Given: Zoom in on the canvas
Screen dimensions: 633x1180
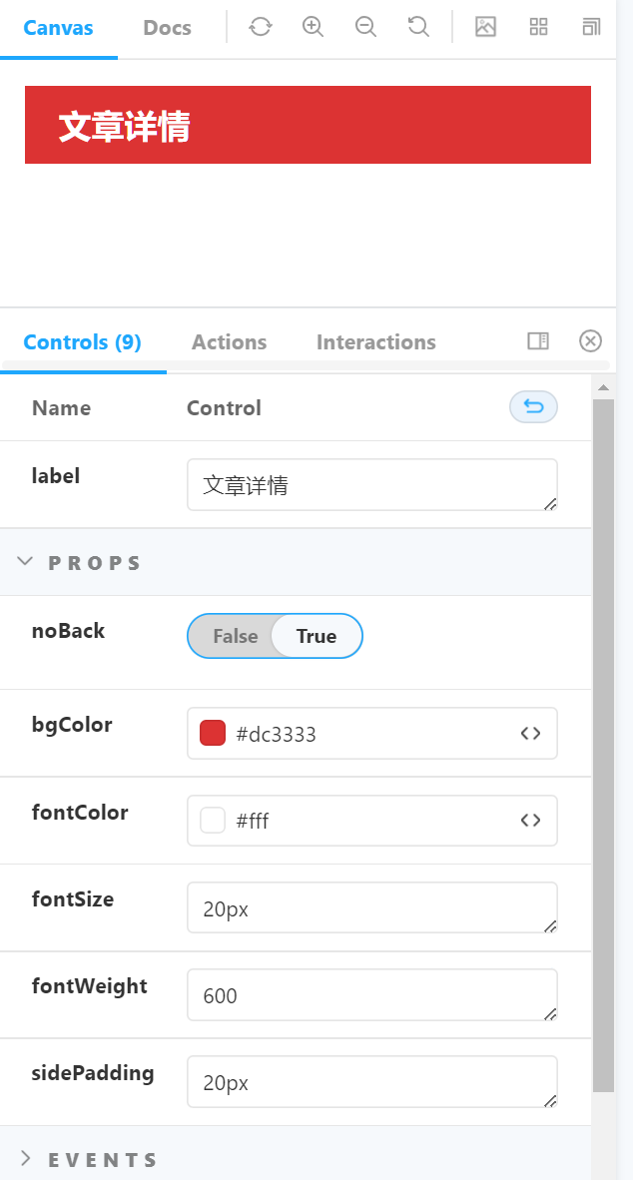Looking at the screenshot, I should pyautogui.click(x=314, y=27).
